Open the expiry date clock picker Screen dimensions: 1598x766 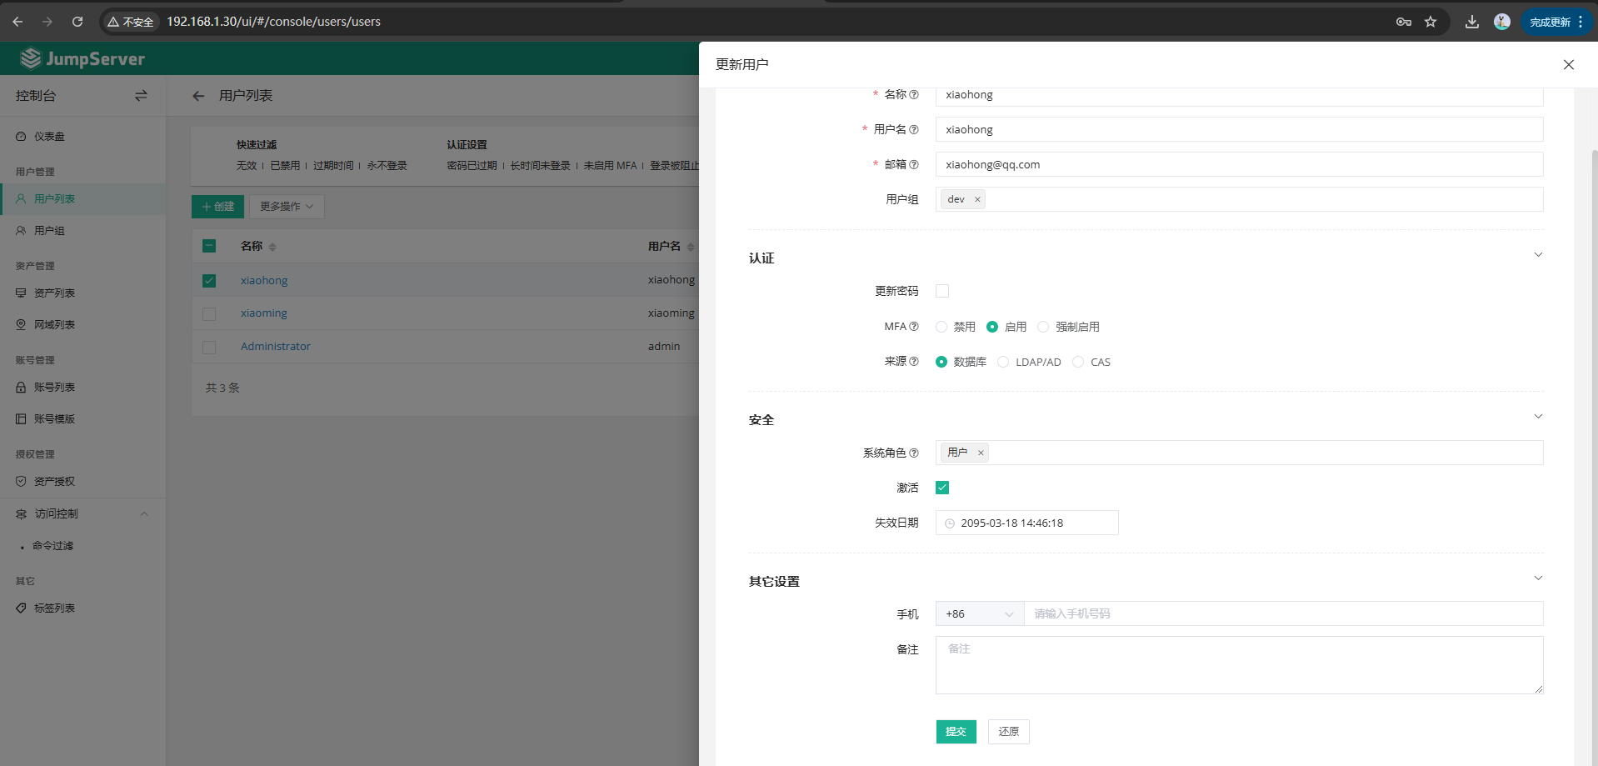coord(950,523)
